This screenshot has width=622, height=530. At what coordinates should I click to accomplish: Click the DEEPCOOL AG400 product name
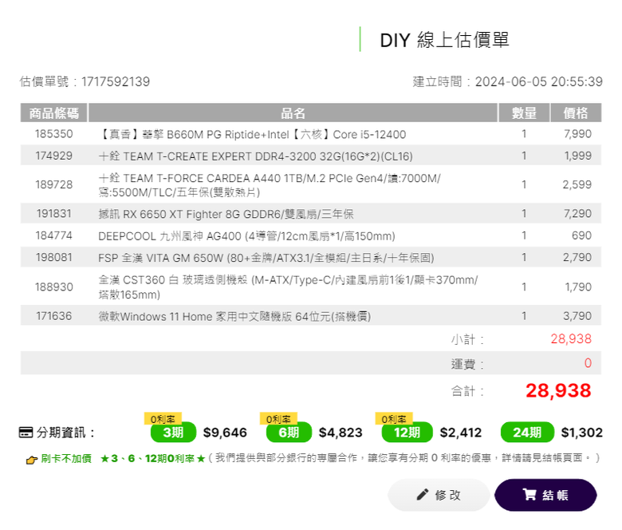246,236
